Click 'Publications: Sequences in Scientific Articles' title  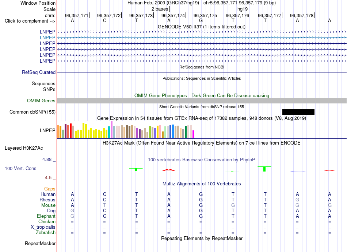202,78
